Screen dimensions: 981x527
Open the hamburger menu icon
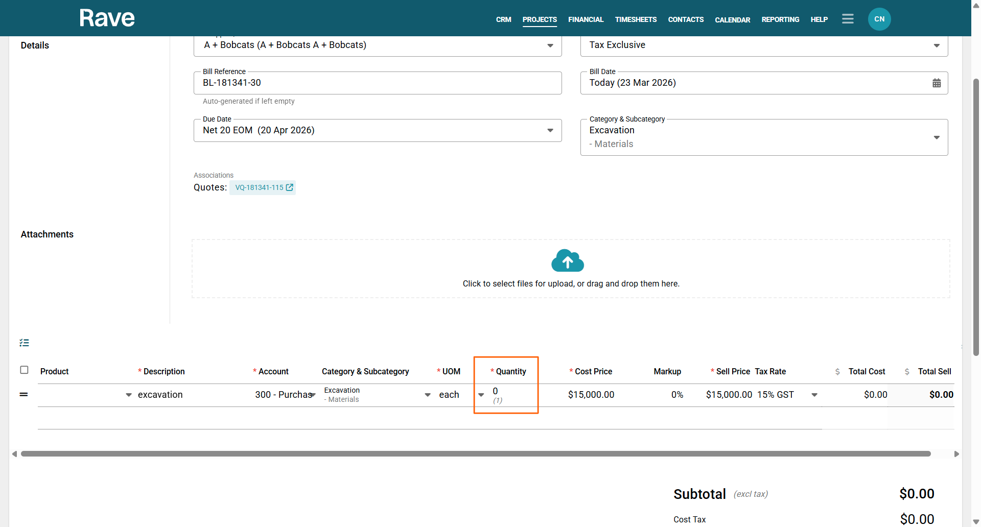(848, 19)
